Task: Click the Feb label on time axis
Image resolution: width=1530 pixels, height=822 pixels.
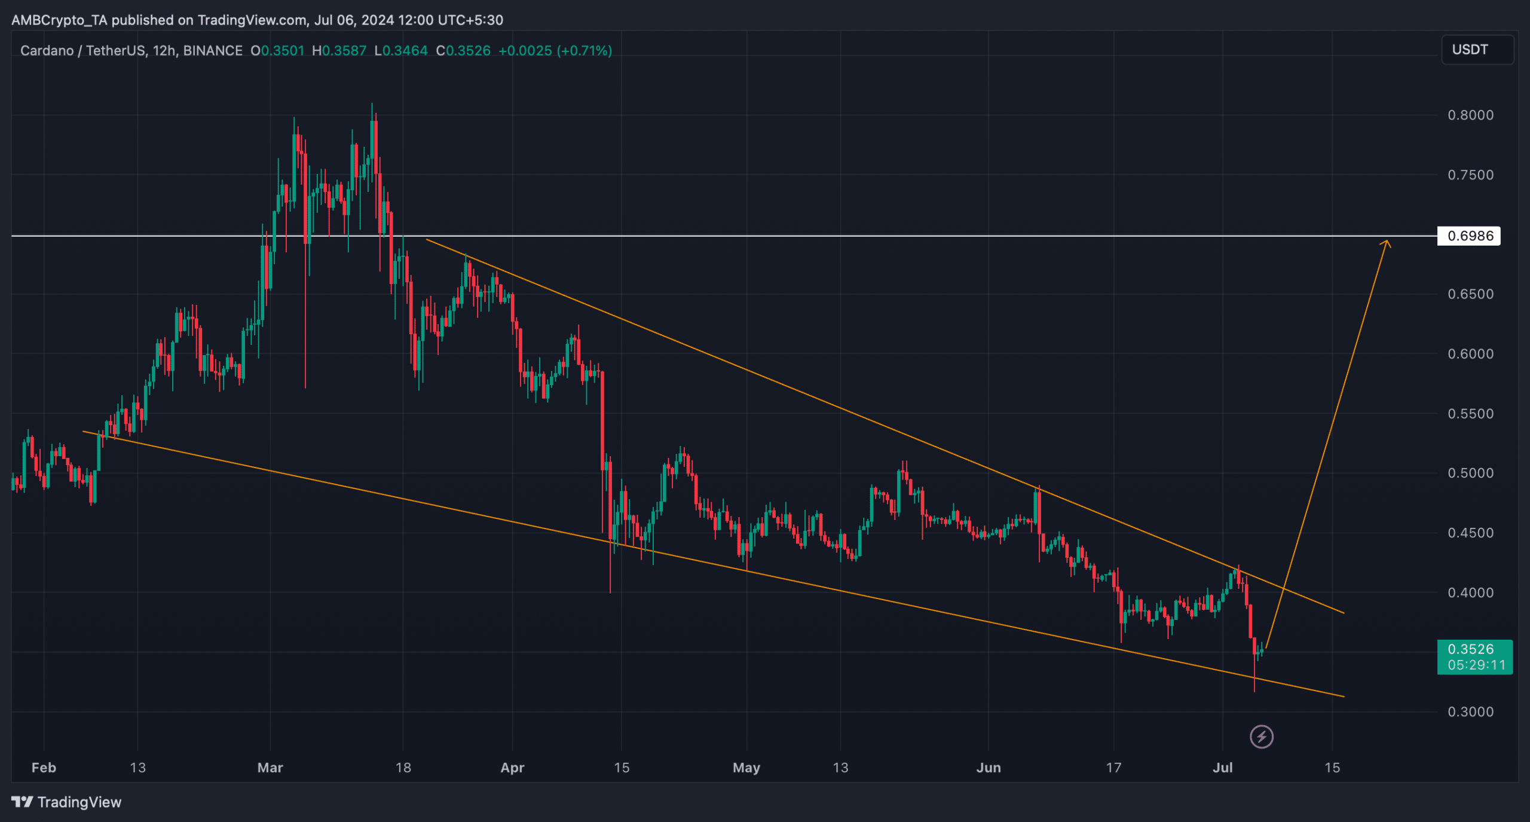Action: pyautogui.click(x=44, y=768)
